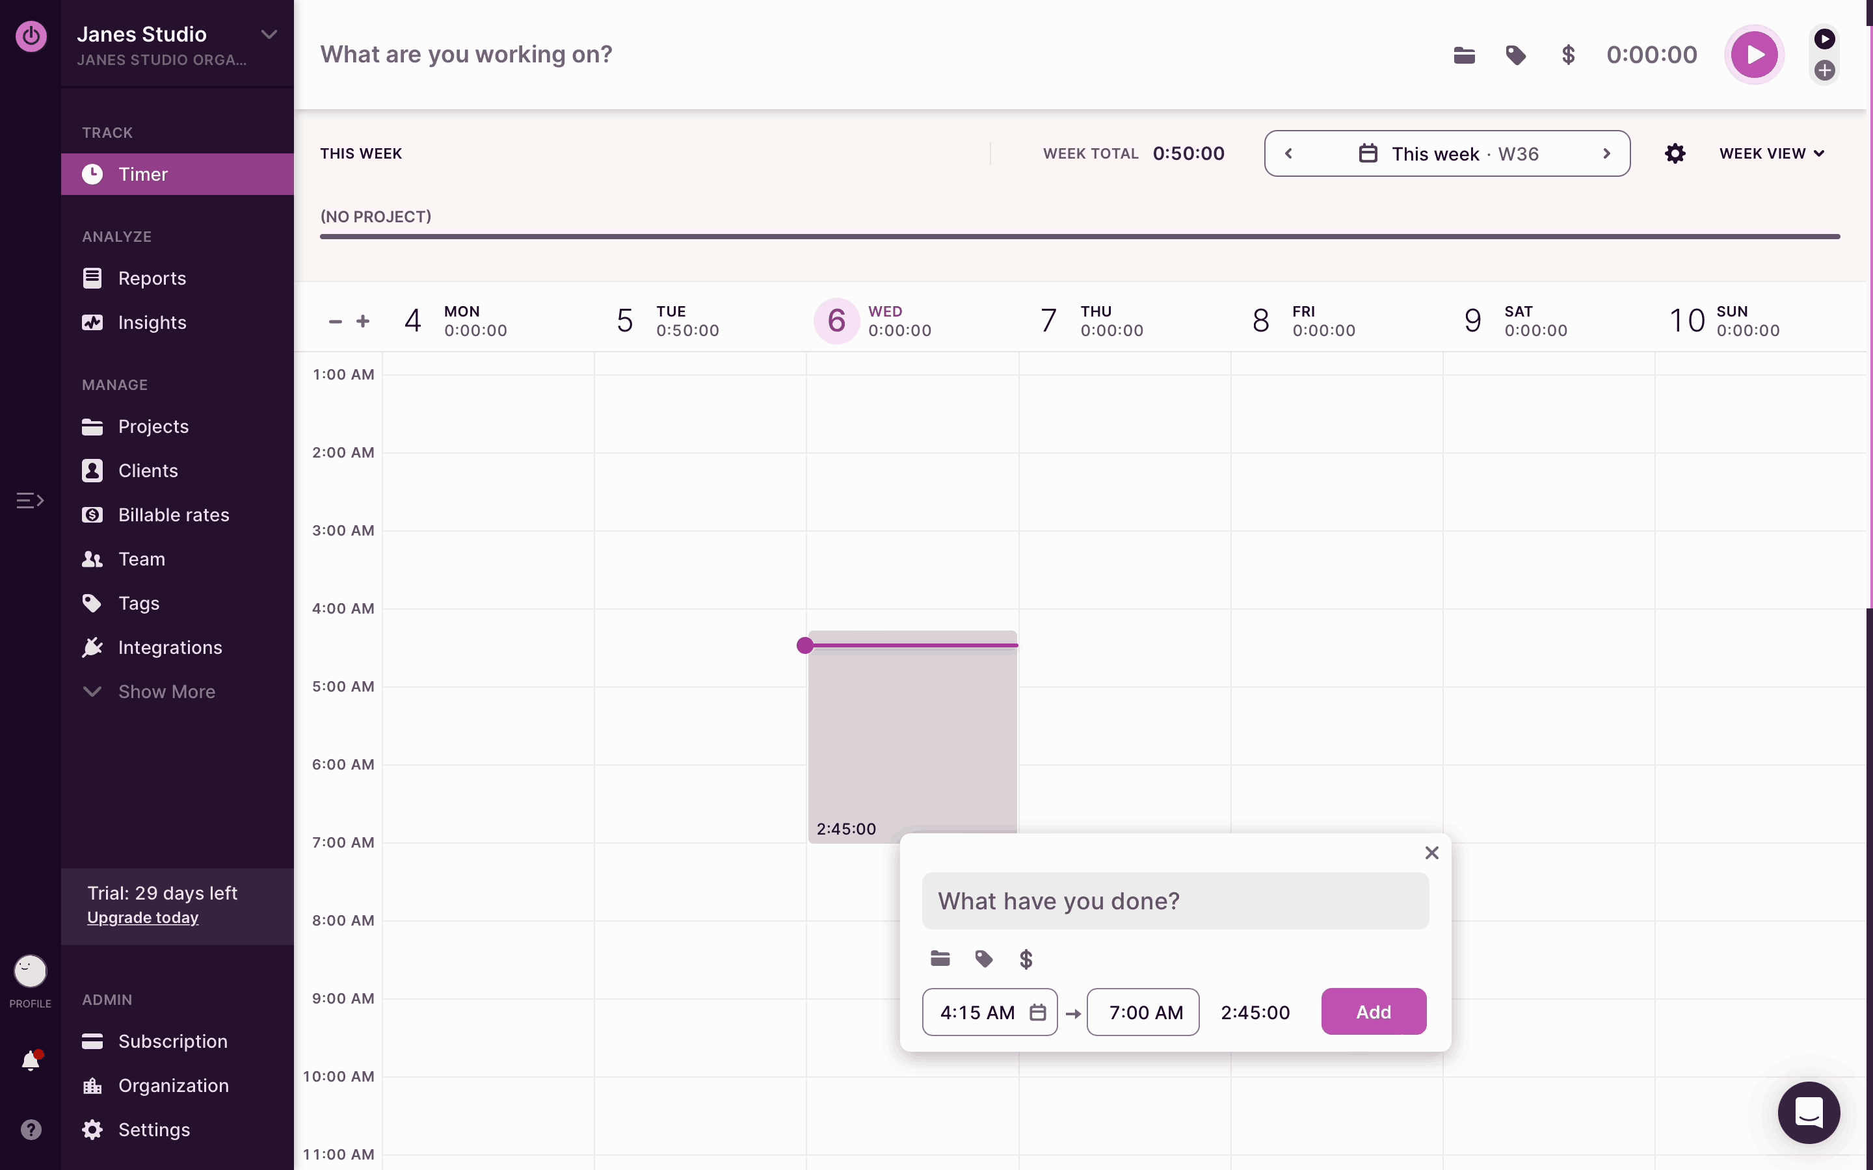Click the current time marker dot
Image resolution: width=1873 pixels, height=1170 pixels.
(805, 645)
